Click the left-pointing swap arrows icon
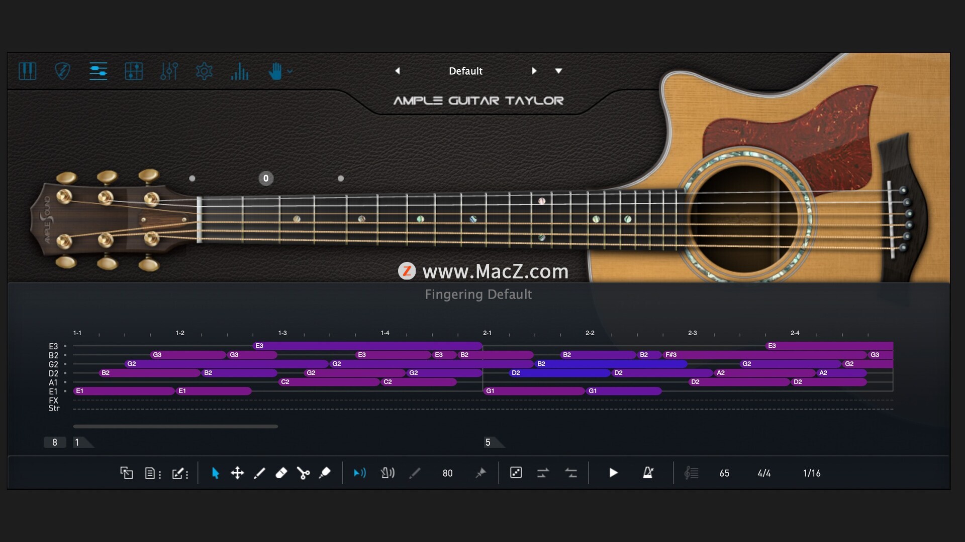This screenshot has height=542, width=965. pos(571,473)
